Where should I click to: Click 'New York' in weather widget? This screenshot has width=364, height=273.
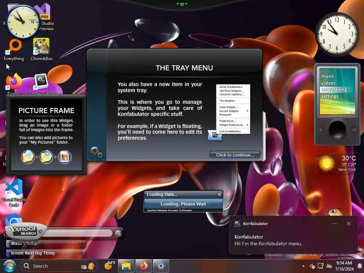click(347, 170)
